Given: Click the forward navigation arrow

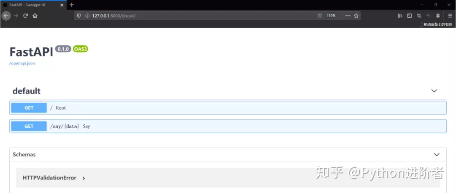Looking at the screenshot, I should pyautogui.click(x=16, y=16).
